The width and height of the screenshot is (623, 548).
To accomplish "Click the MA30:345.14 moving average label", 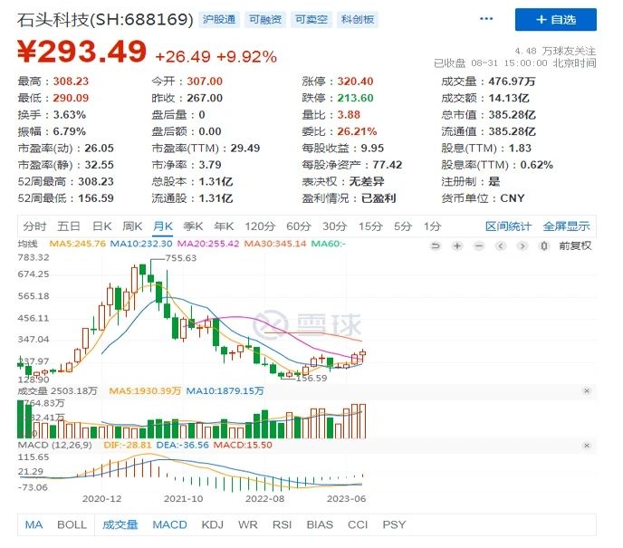I will point(275,244).
